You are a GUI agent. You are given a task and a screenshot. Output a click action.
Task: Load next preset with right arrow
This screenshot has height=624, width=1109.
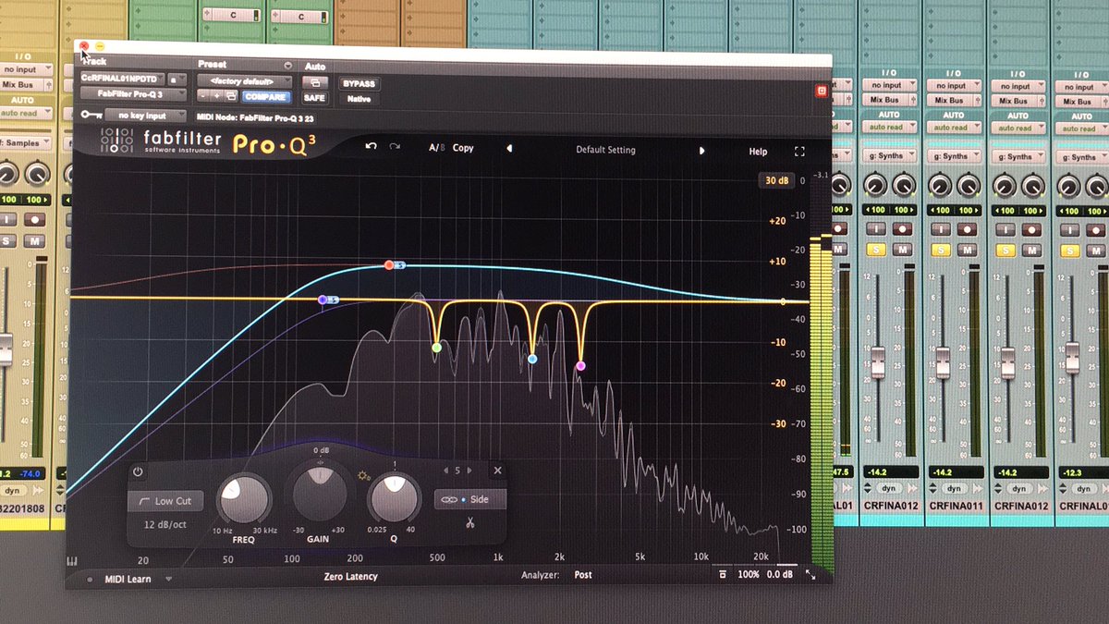[x=701, y=150]
